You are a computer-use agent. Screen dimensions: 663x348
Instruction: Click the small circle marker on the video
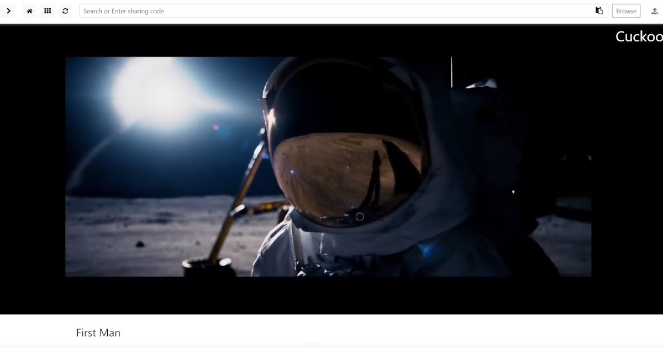360,217
